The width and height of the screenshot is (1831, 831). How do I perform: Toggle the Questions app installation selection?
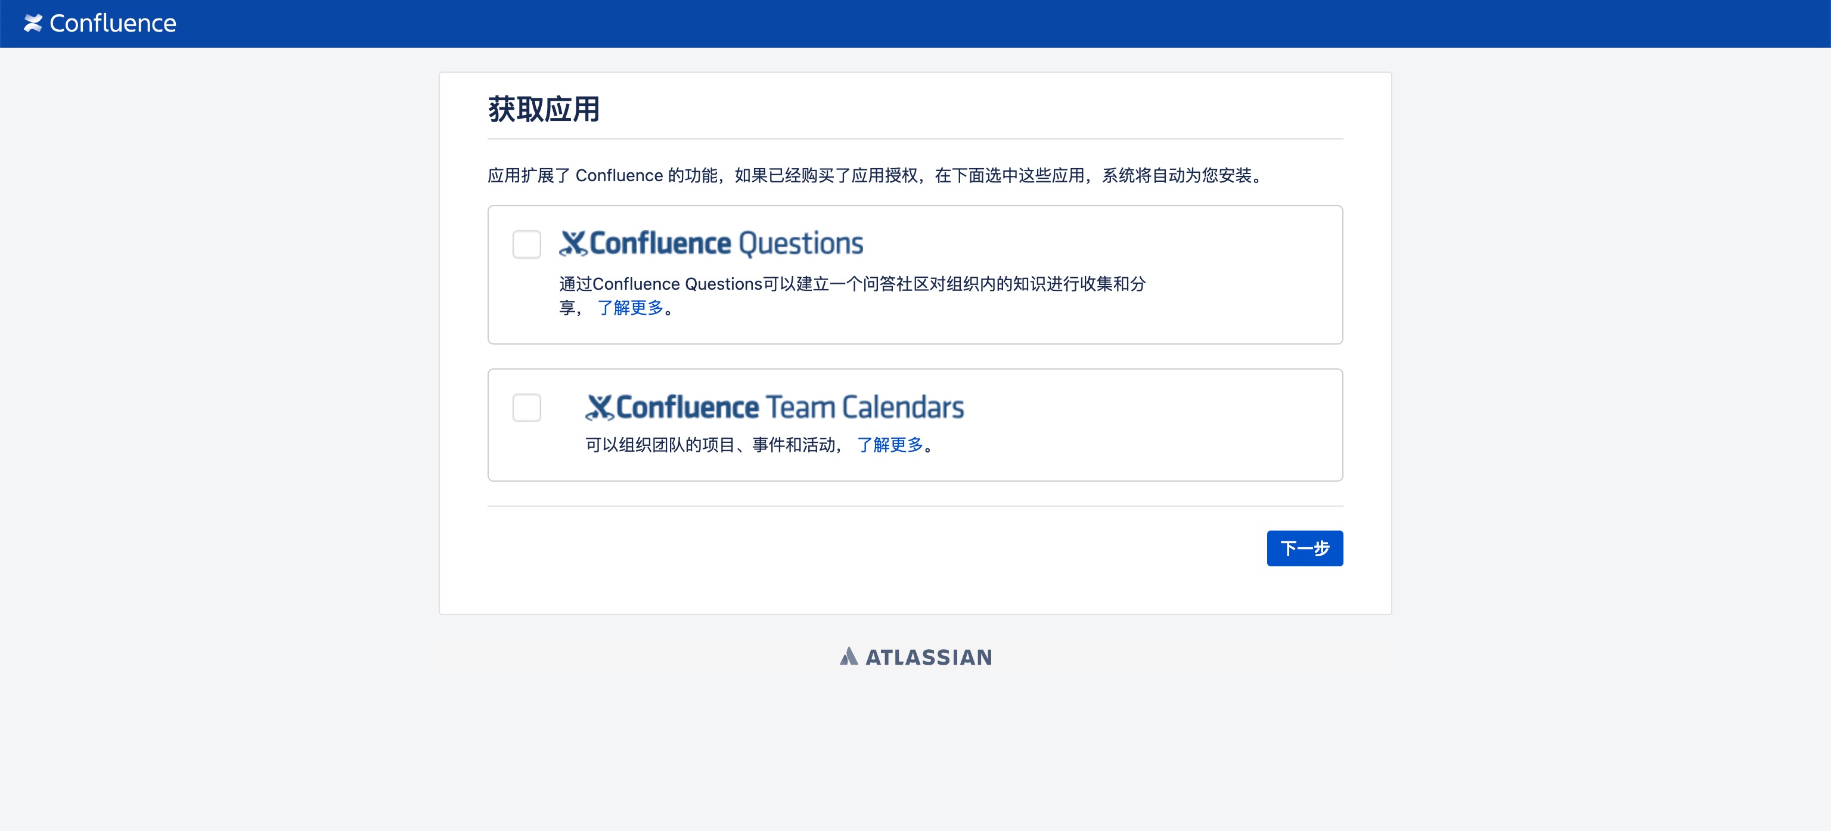tap(527, 244)
